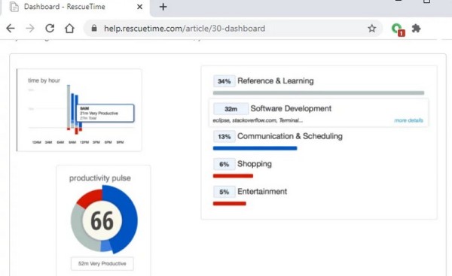Image resolution: width=452 pixels, height=276 pixels.
Task: Open the puzzle piece extensions menu
Action: click(416, 29)
